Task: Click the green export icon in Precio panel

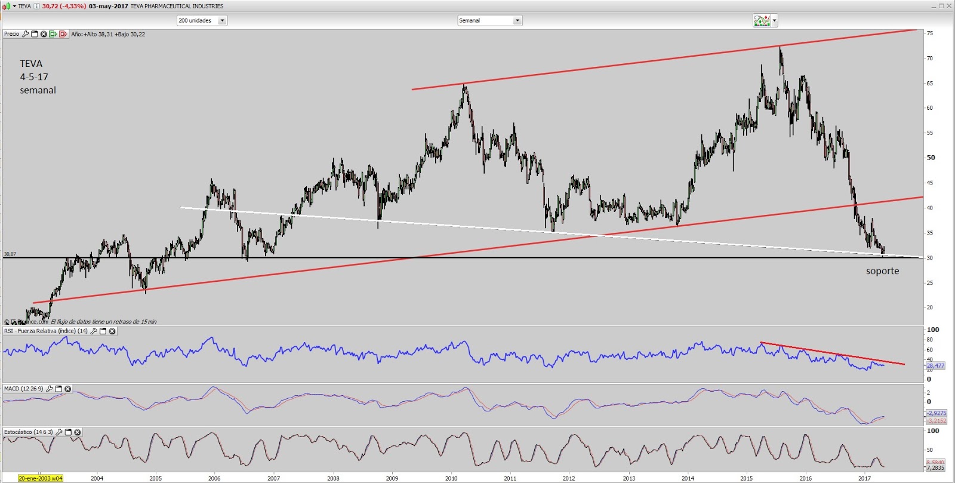Action: coord(53,34)
